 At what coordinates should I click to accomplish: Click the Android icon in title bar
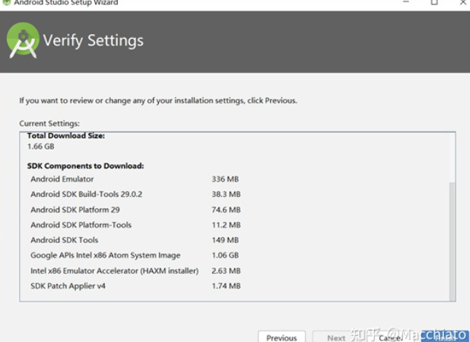point(7,3)
